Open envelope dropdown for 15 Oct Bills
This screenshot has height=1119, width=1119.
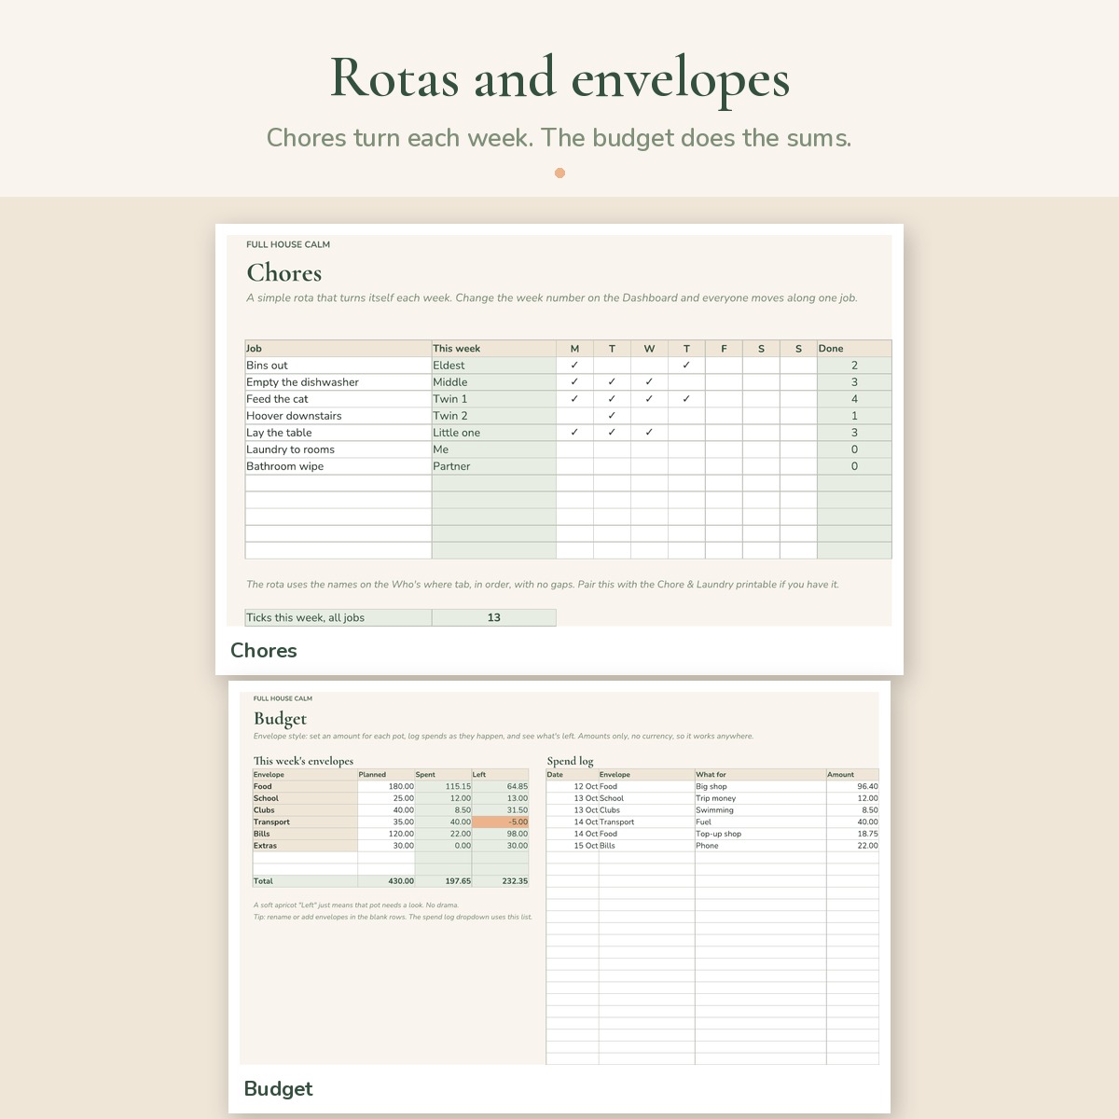tap(646, 846)
